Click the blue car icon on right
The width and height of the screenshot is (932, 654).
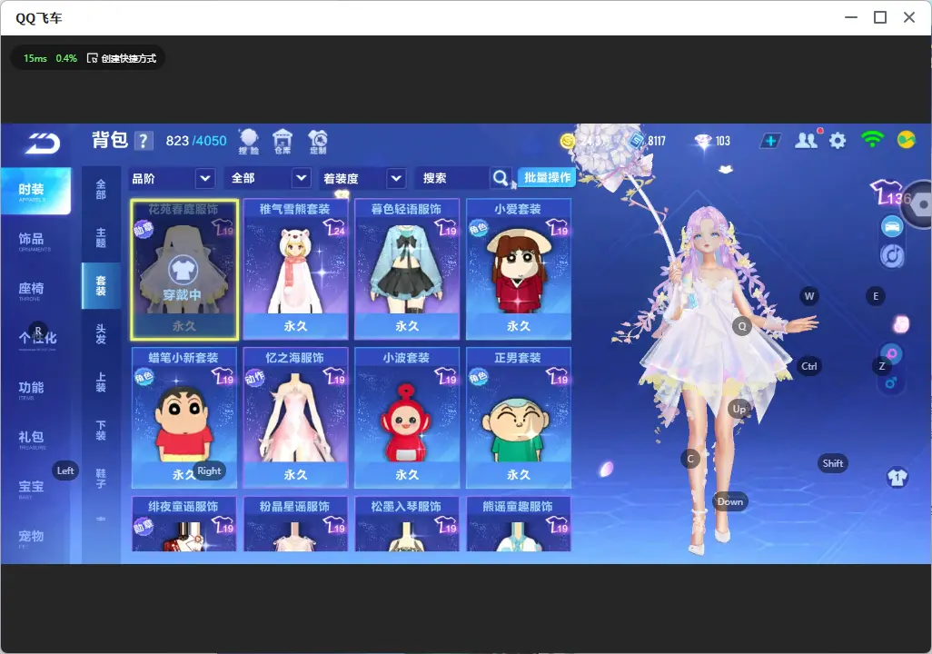tap(892, 226)
